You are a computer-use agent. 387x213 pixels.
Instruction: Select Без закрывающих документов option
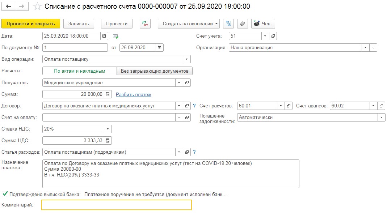(155, 71)
